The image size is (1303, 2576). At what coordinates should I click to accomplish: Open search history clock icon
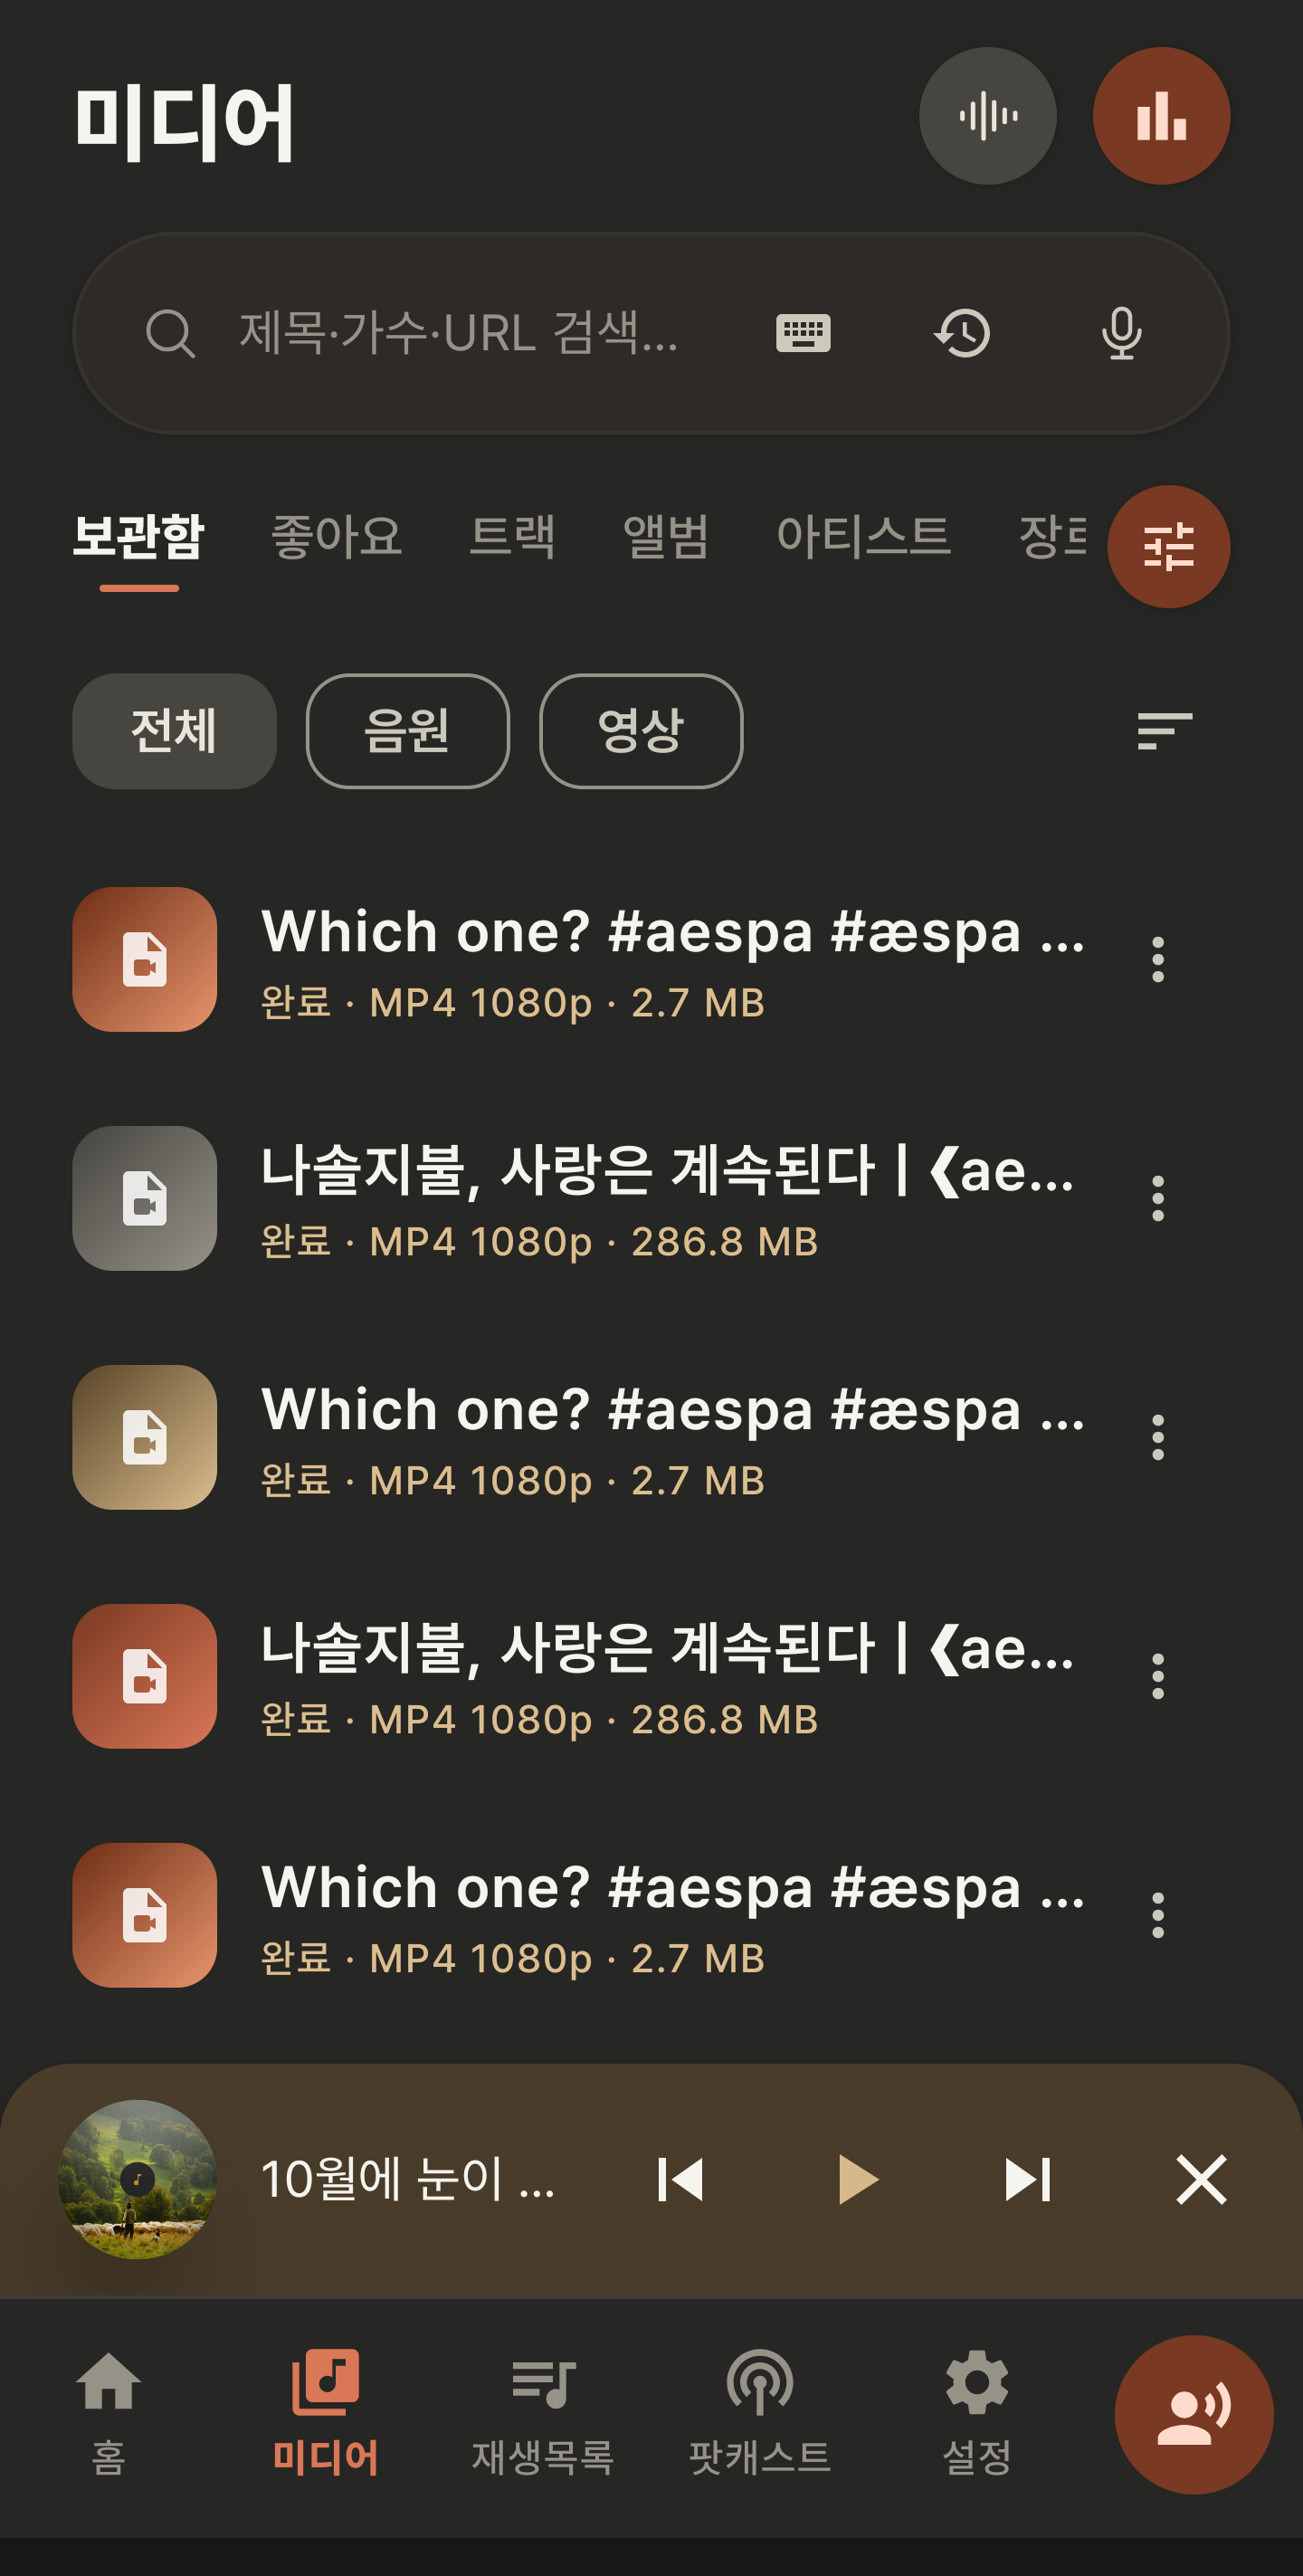click(x=962, y=333)
